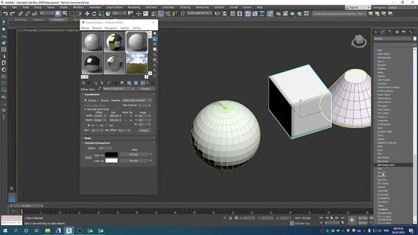Open the Utilities wrench tab
The image size is (418, 235).
pos(411,32)
